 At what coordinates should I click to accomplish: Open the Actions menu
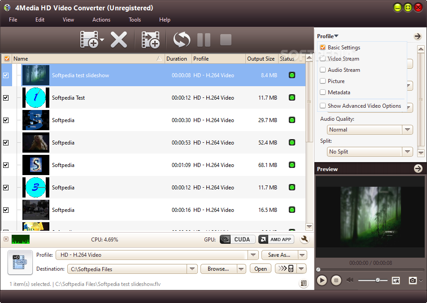click(x=101, y=20)
